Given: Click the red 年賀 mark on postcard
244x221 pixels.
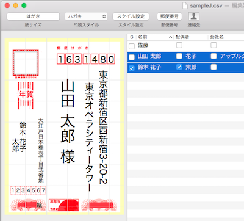Looking at the screenshot, I should click(x=26, y=95).
